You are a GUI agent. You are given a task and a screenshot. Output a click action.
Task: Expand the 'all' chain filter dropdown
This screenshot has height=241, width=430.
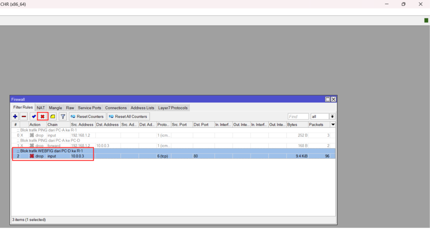332,117
